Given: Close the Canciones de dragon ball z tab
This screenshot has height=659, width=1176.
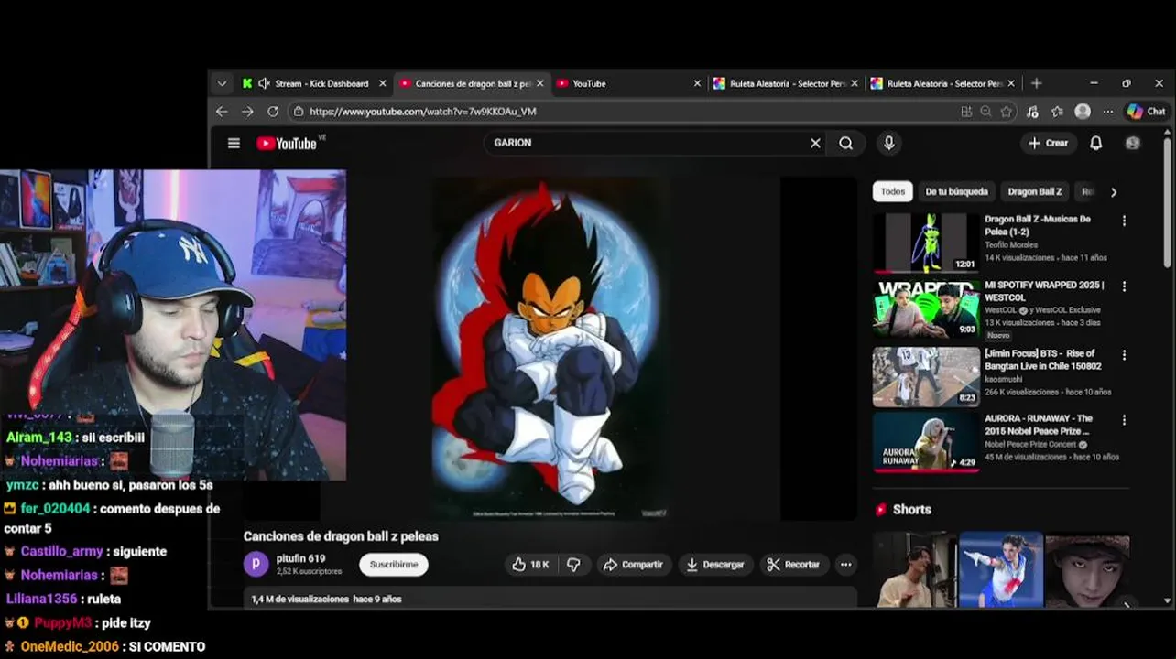Looking at the screenshot, I should [539, 83].
